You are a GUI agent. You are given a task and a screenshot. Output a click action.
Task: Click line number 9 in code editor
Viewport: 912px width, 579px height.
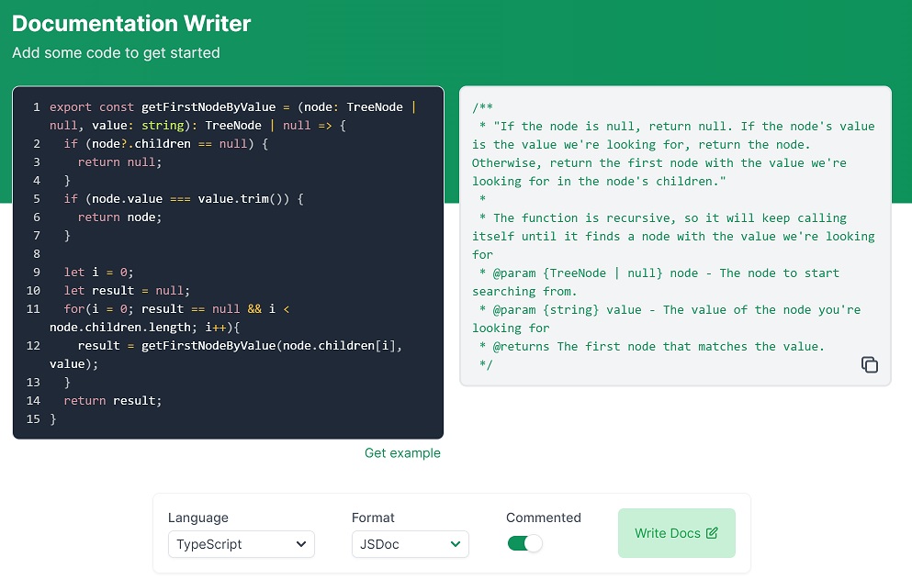[x=36, y=273]
